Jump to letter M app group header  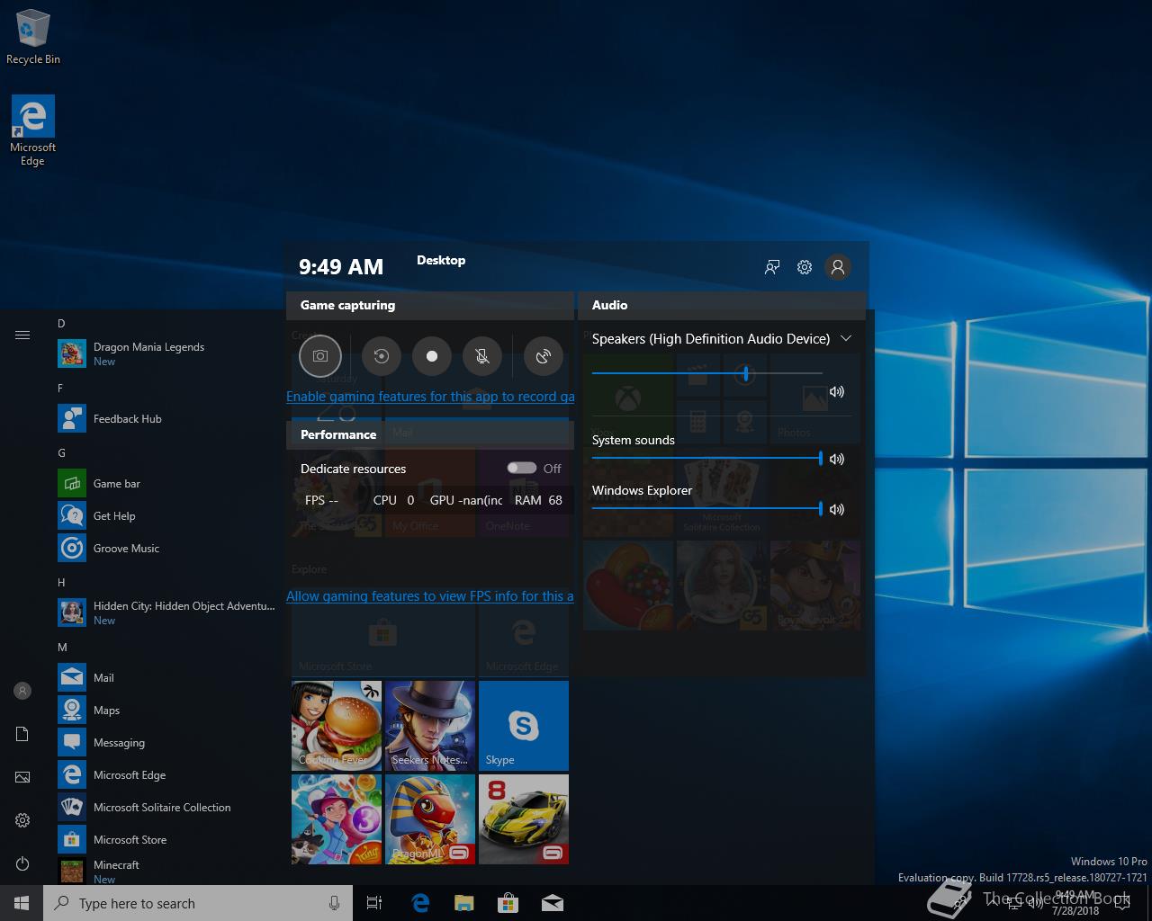pos(62,648)
